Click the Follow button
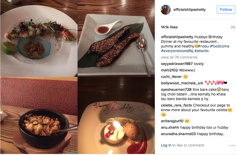Screen dimensions: 237x155 click(x=226, y=10)
